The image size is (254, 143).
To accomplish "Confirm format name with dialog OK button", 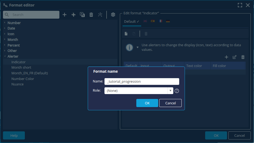I will (x=147, y=103).
